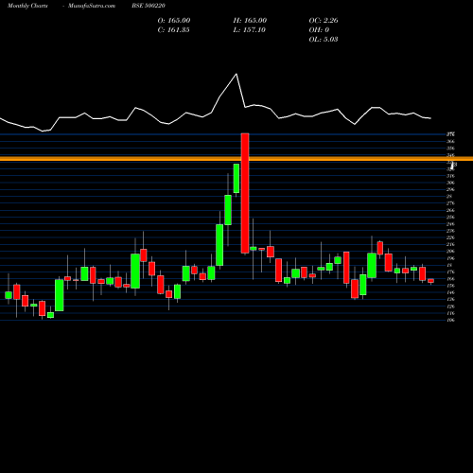This screenshot has width=473, height=473.
Task: Click the 'Monthly Charts' title text
Action: pos(27,6)
